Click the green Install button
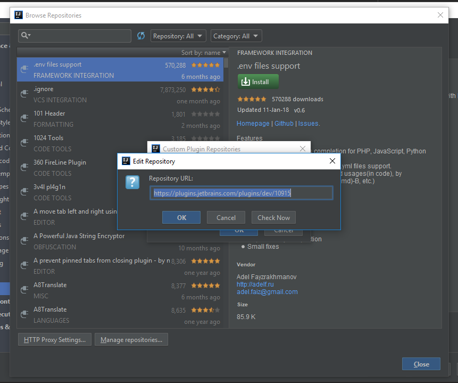The image size is (458, 383). tap(258, 82)
